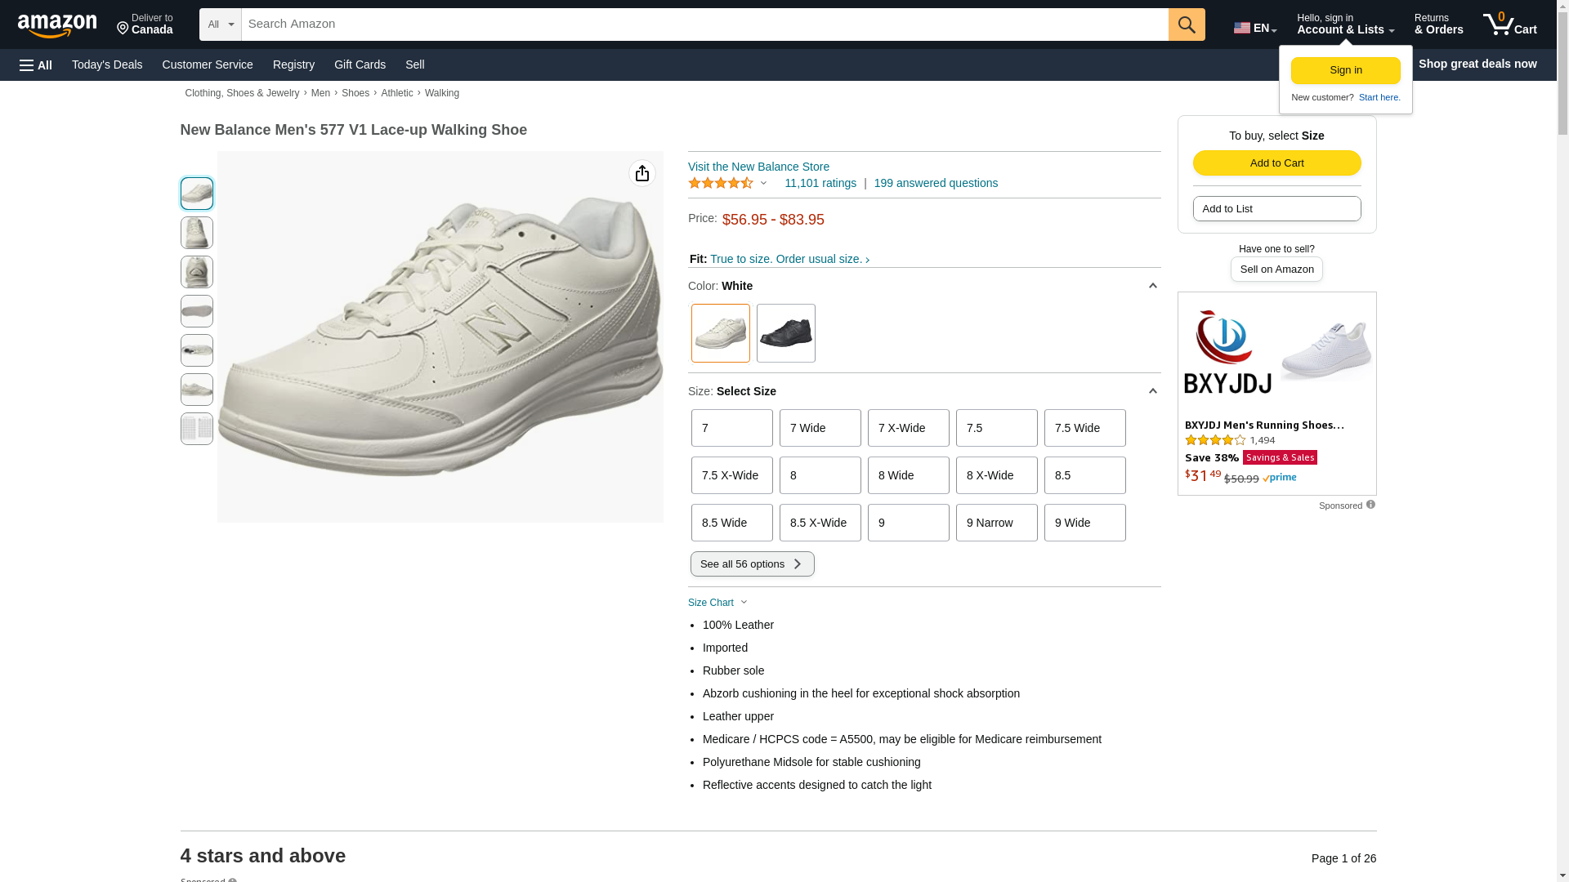Expand the EN language dropdown

point(1254,28)
